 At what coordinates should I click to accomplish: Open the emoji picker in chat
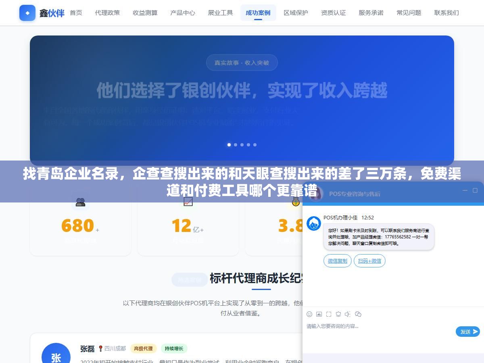pos(309,314)
